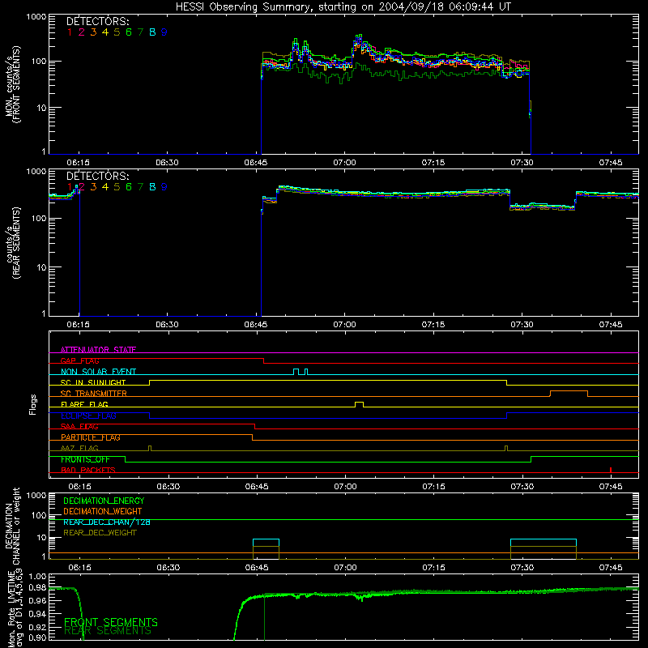
Task: Click cyan detector 8 in rear segments legend
Action: (x=152, y=187)
